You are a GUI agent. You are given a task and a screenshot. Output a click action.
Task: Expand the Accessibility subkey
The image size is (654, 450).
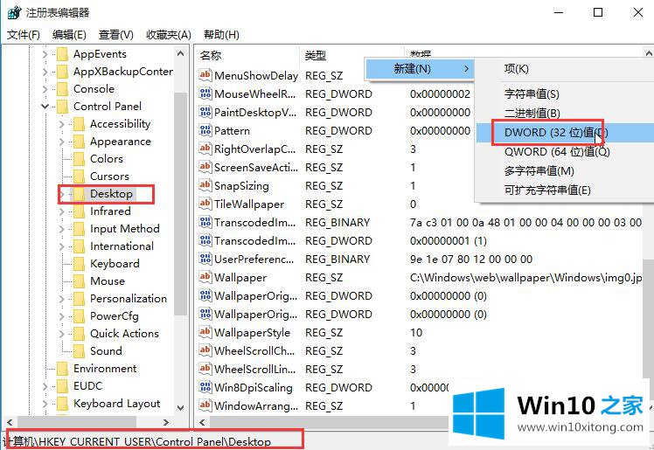(x=62, y=124)
